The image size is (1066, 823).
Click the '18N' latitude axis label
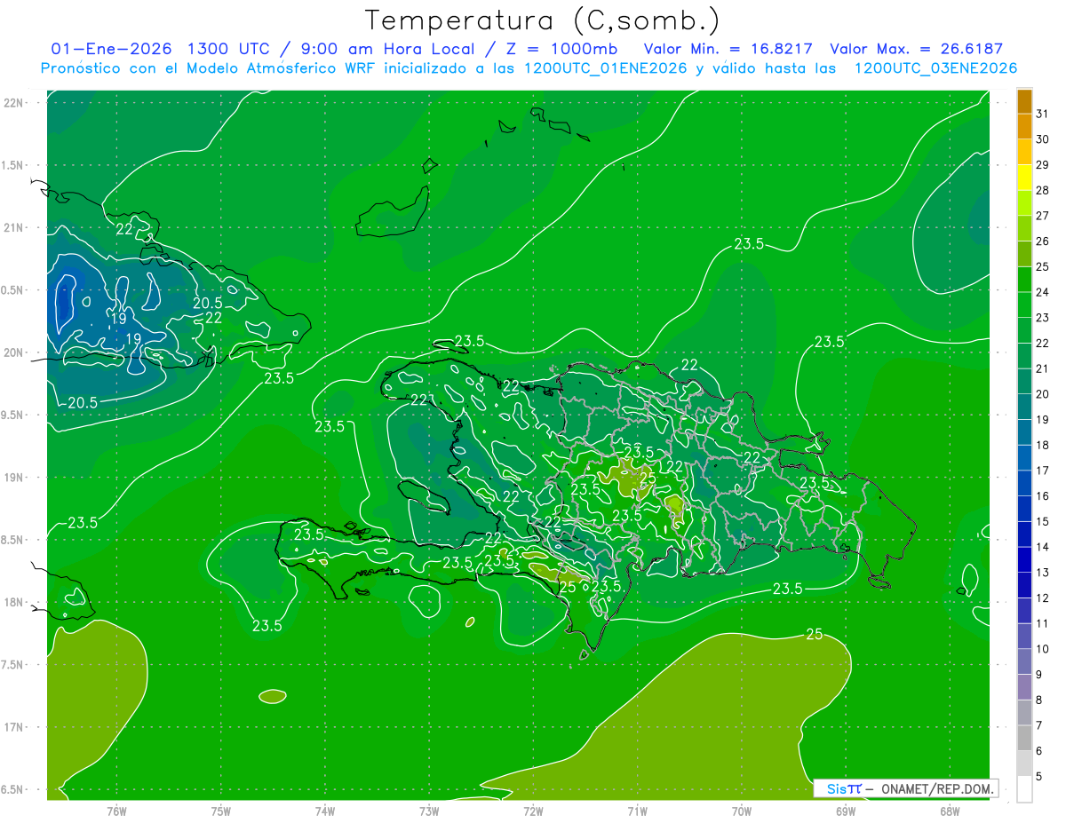(x=15, y=602)
